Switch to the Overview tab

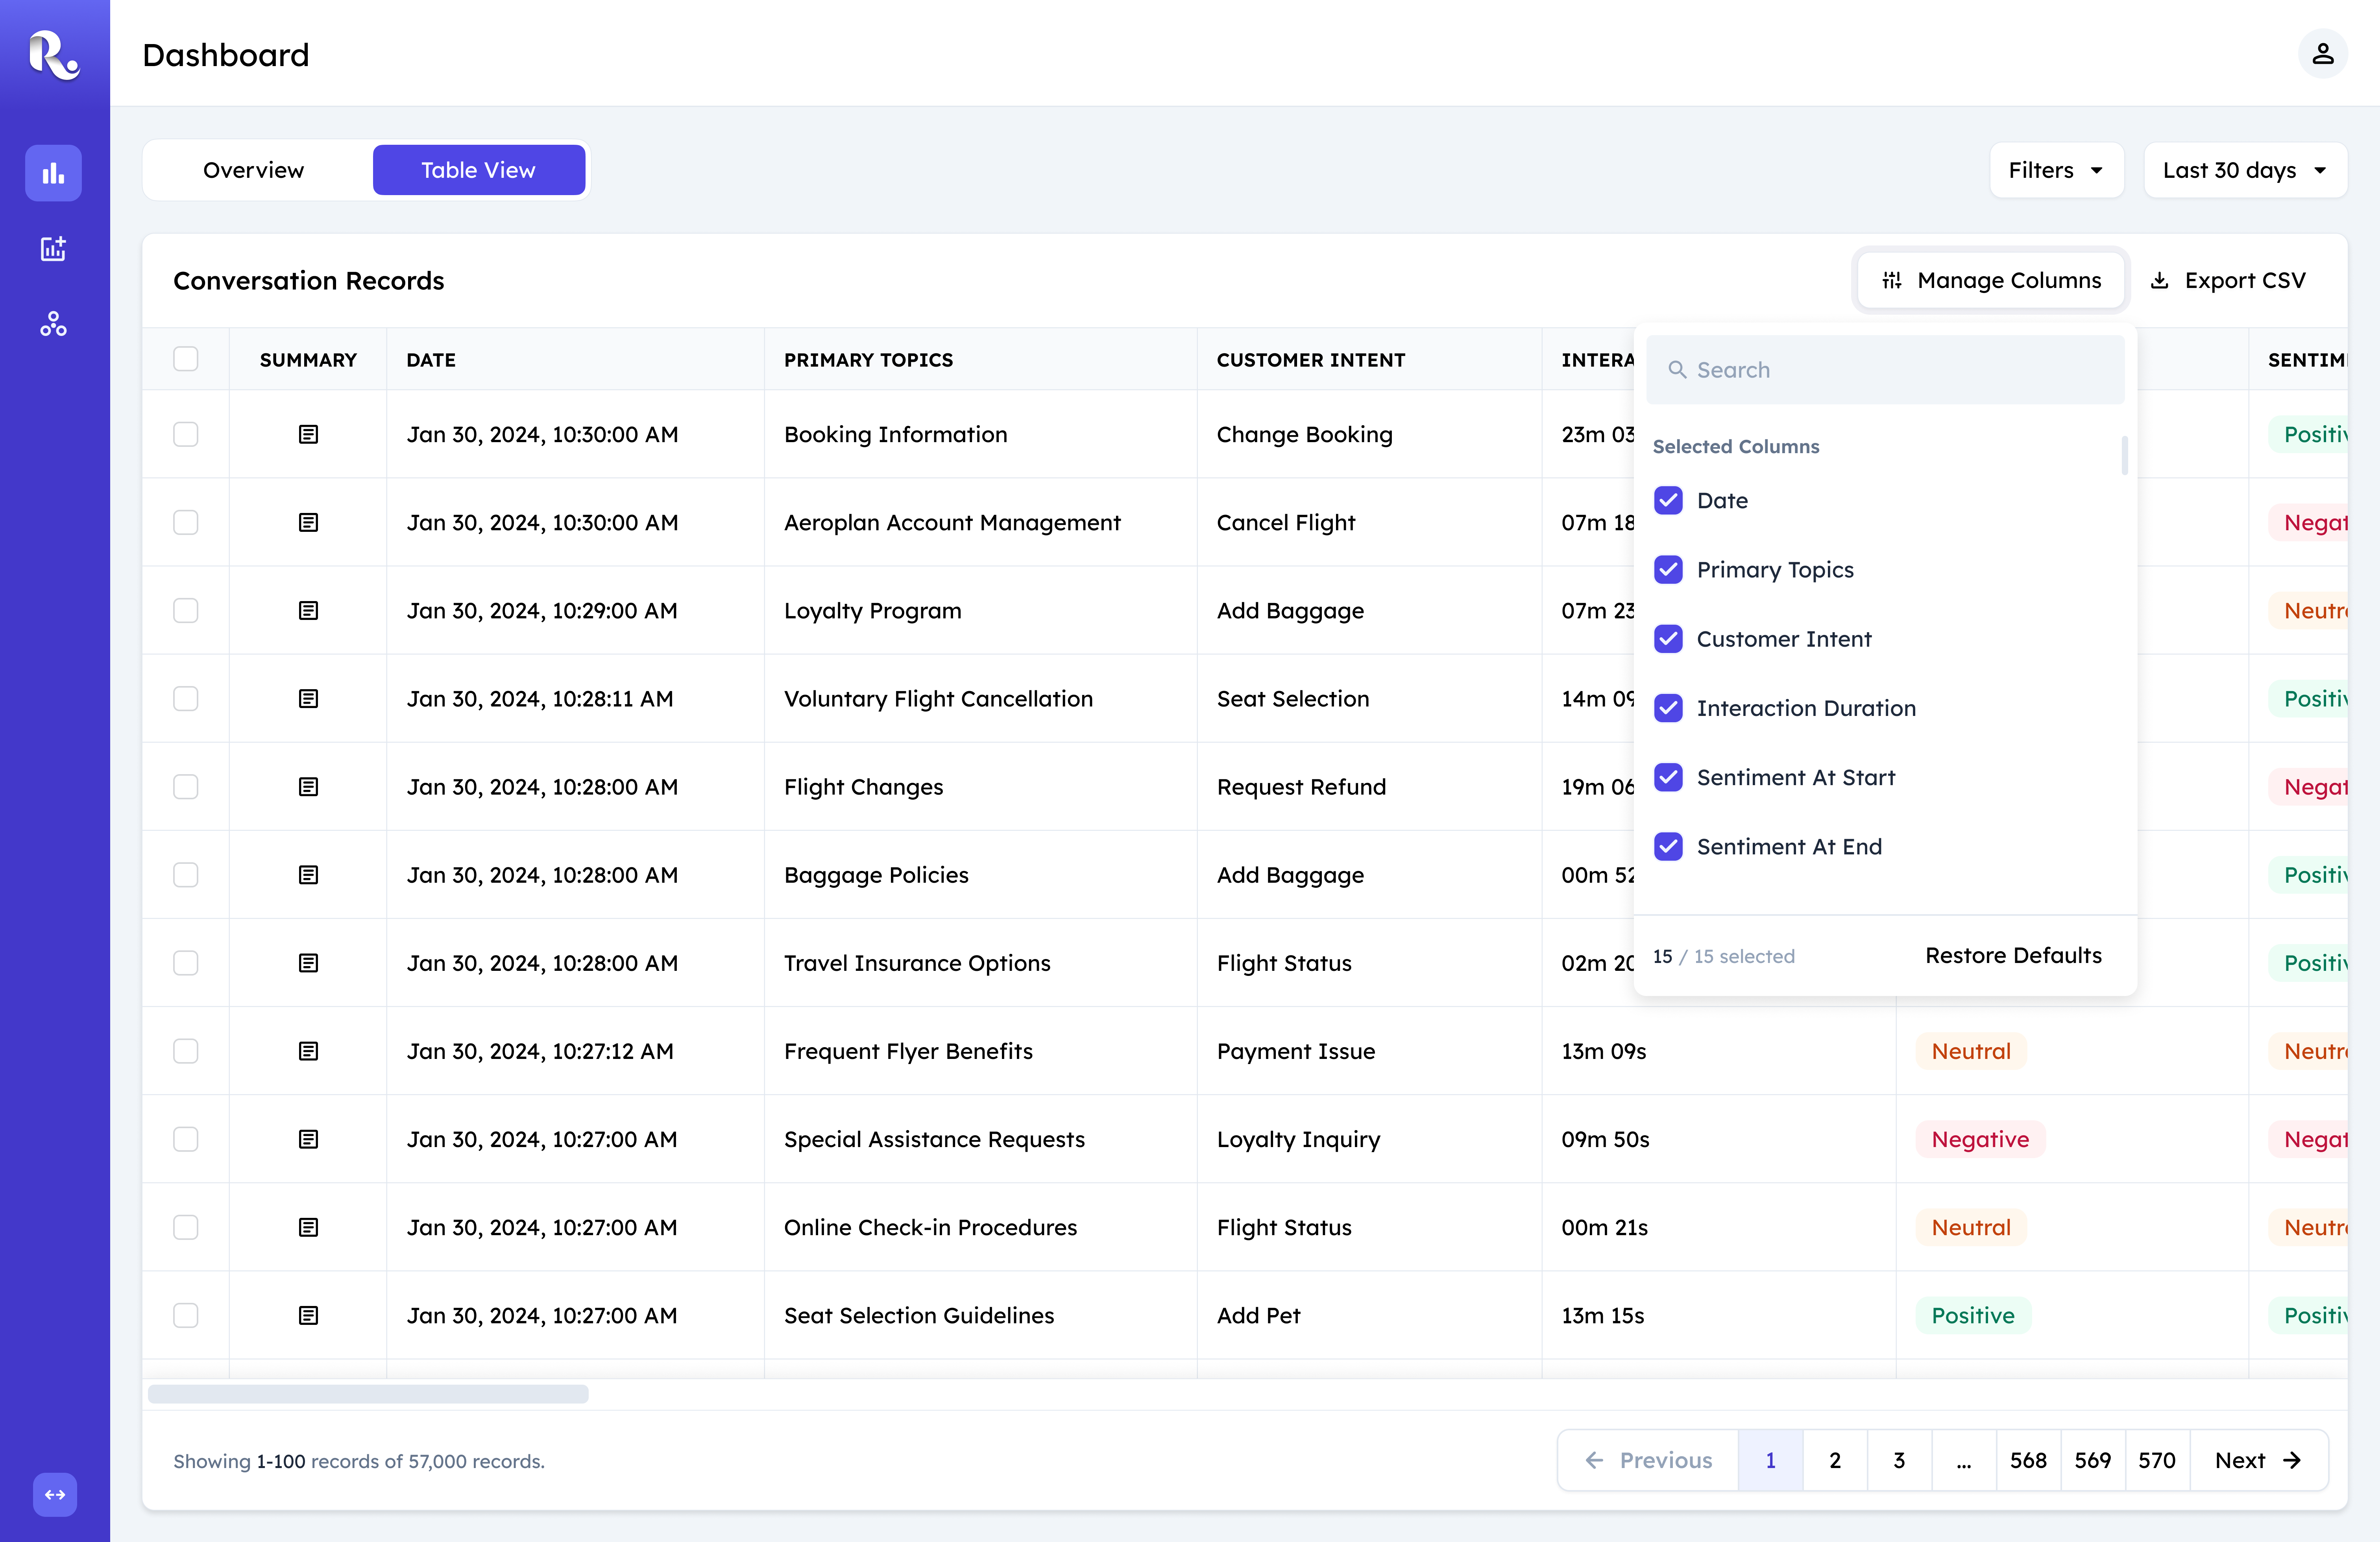coord(254,170)
